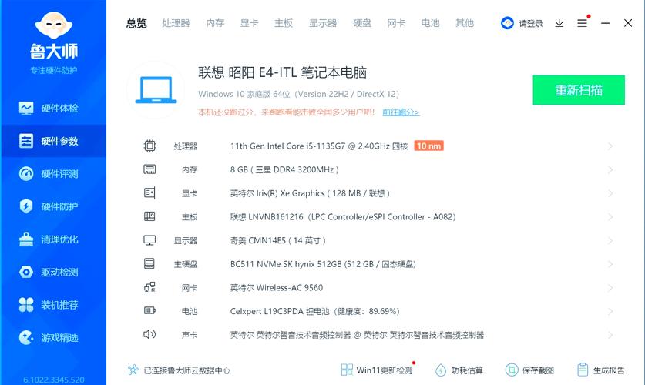Expand the CMN14E5 display row chevron
645x385 pixels.
[610, 240]
